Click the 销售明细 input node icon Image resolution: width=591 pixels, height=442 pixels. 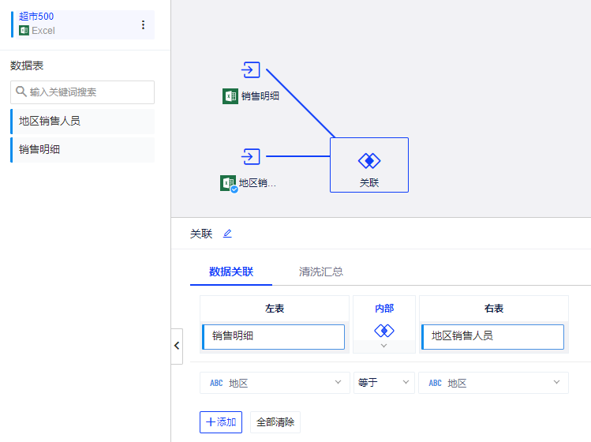click(251, 69)
